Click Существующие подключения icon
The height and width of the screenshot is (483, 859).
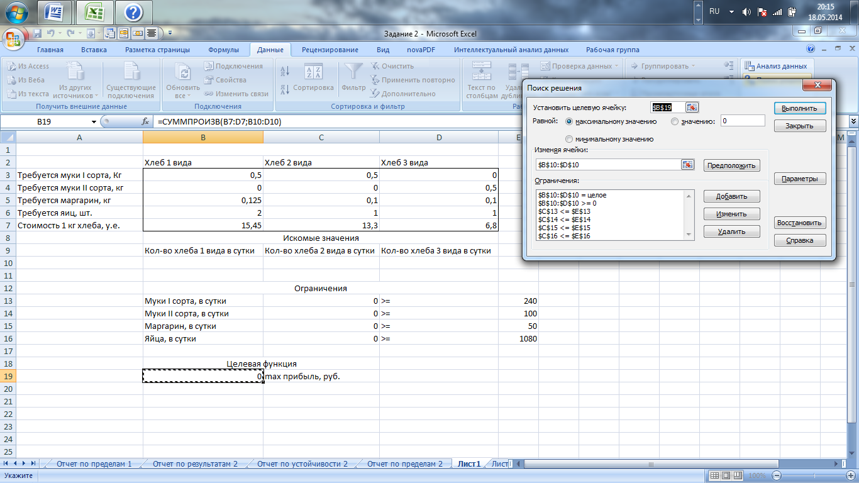[x=131, y=80]
